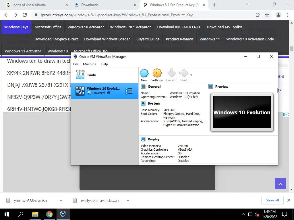
Task: Click the Preview panel header
Action: coord(222,87)
